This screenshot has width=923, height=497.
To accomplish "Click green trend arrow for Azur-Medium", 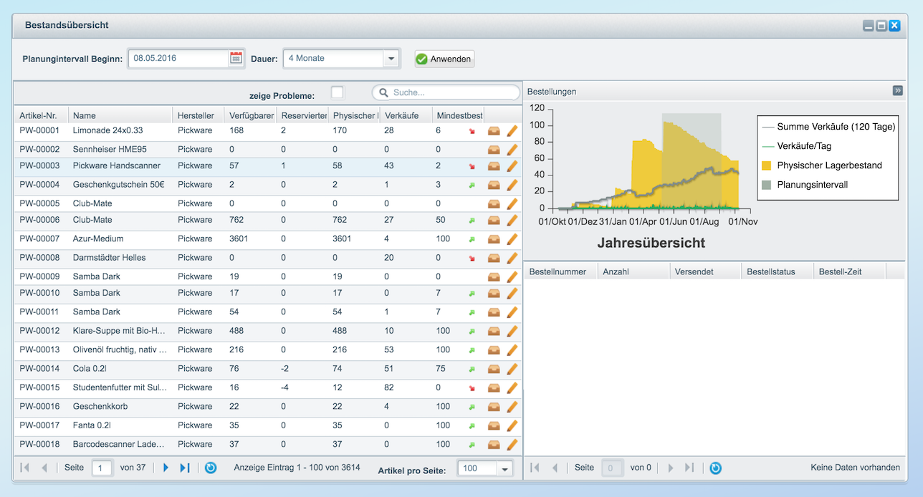I will pyautogui.click(x=472, y=239).
